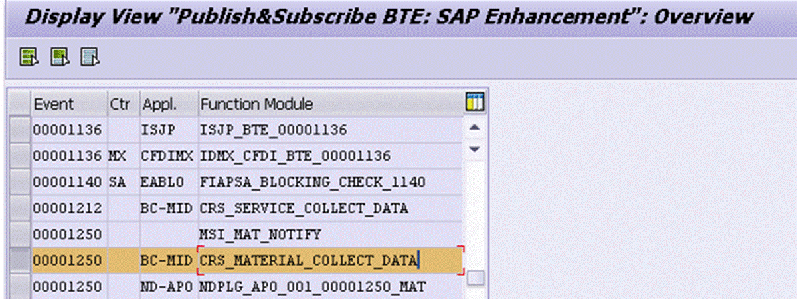Click the Event column header
The image size is (797, 299).
coord(69,104)
